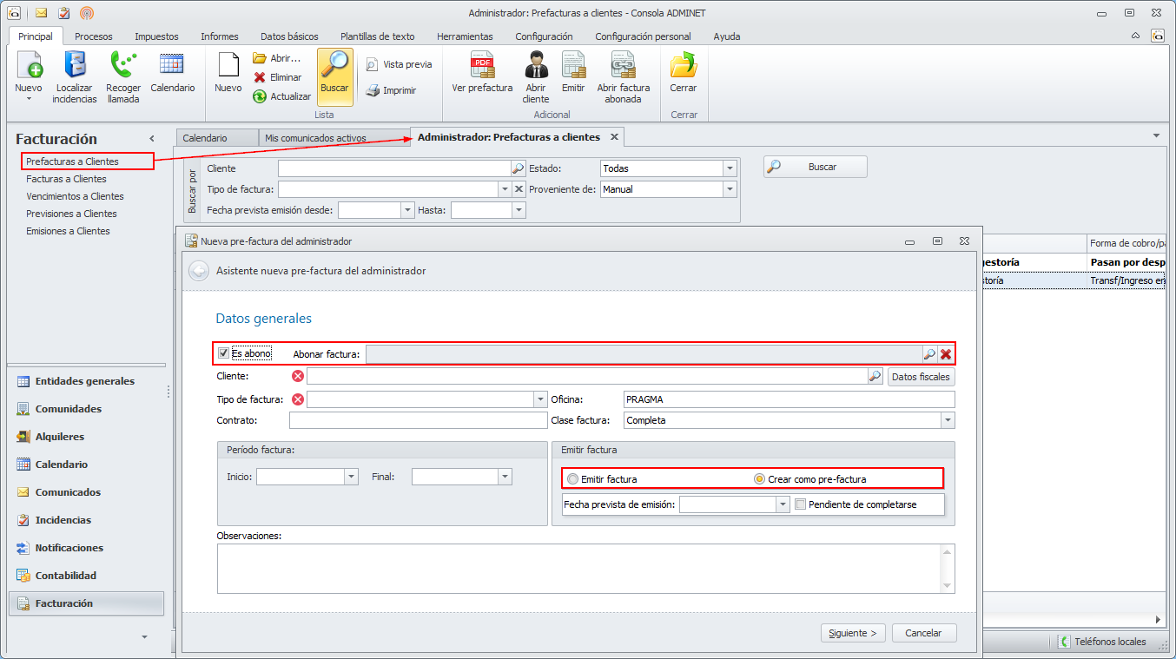1176x659 pixels.
Task: Click magnifier in Buscar por Cliente field
Action: click(518, 168)
